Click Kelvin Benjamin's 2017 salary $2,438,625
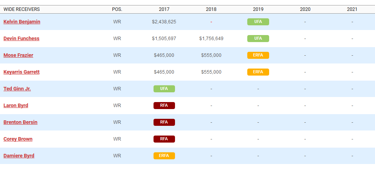The width and height of the screenshot is (375, 171). click(164, 22)
